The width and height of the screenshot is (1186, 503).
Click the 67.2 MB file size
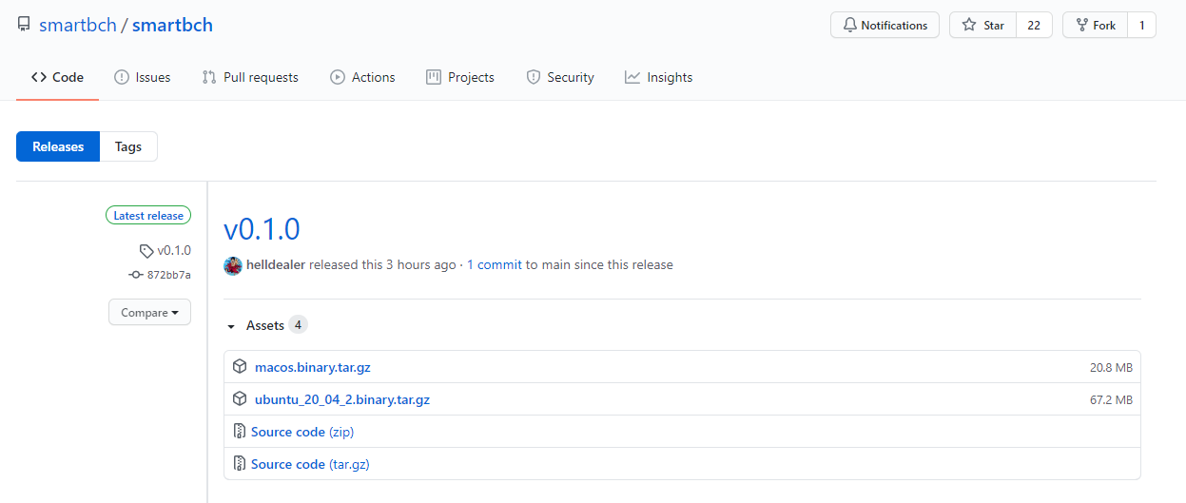[1111, 399]
